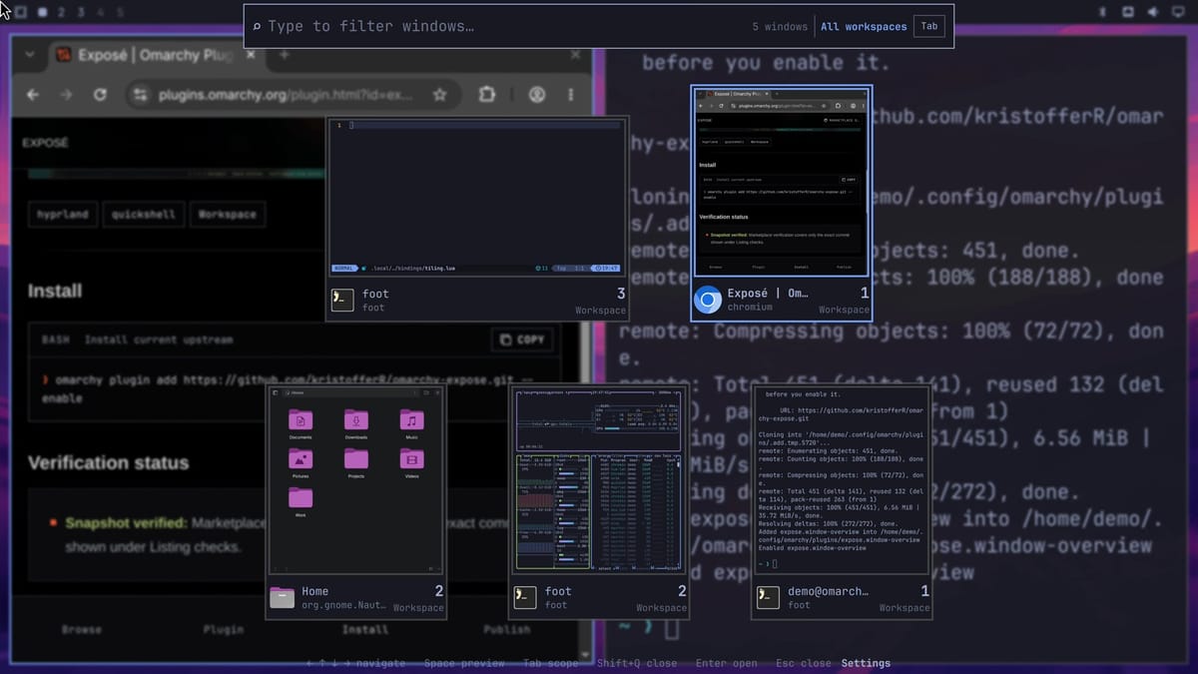This screenshot has height=674, width=1198.
Task: Open Chromium three-dot menu
Action: click(x=571, y=95)
